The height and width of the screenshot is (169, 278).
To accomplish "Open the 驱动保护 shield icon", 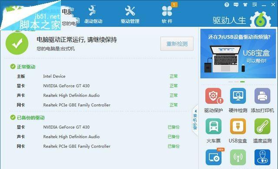I will [x=213, y=96].
